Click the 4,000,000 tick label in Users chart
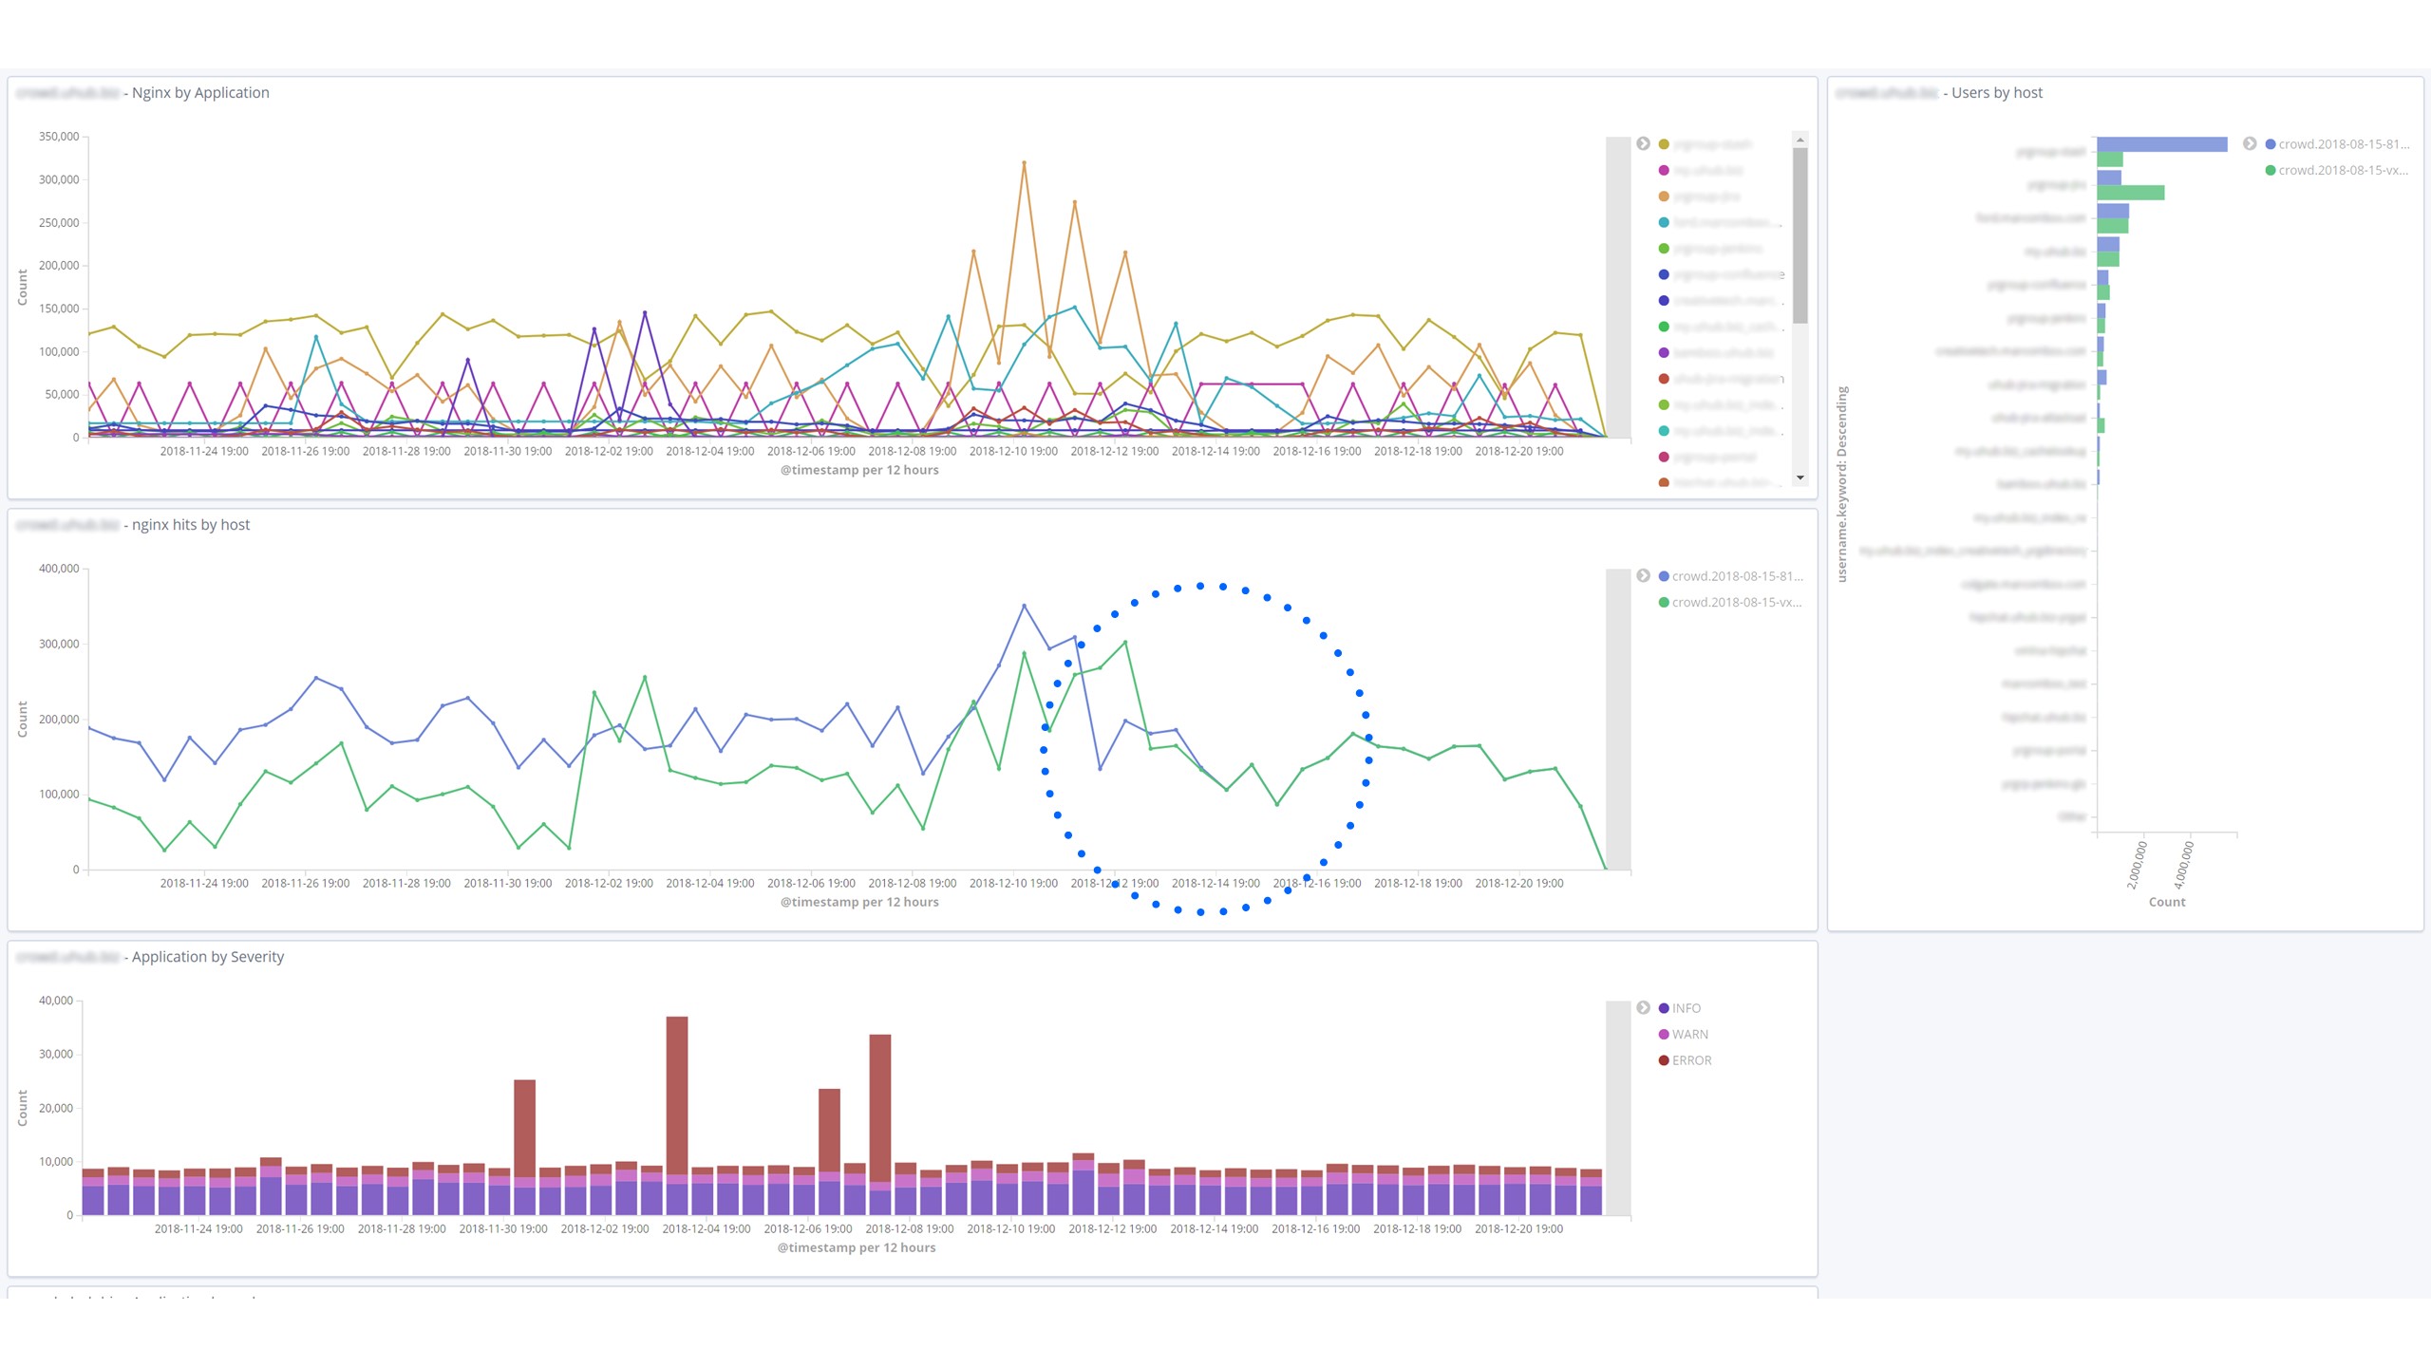The height and width of the screenshot is (1367, 2431). pos(2184,863)
